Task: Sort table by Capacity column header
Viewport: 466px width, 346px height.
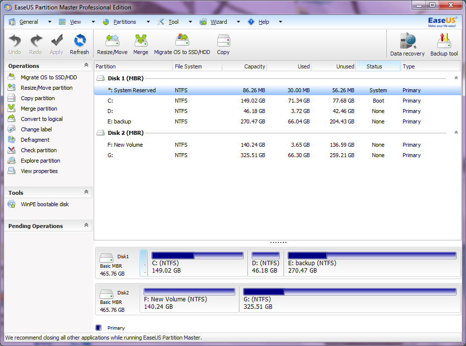Action: [245, 66]
